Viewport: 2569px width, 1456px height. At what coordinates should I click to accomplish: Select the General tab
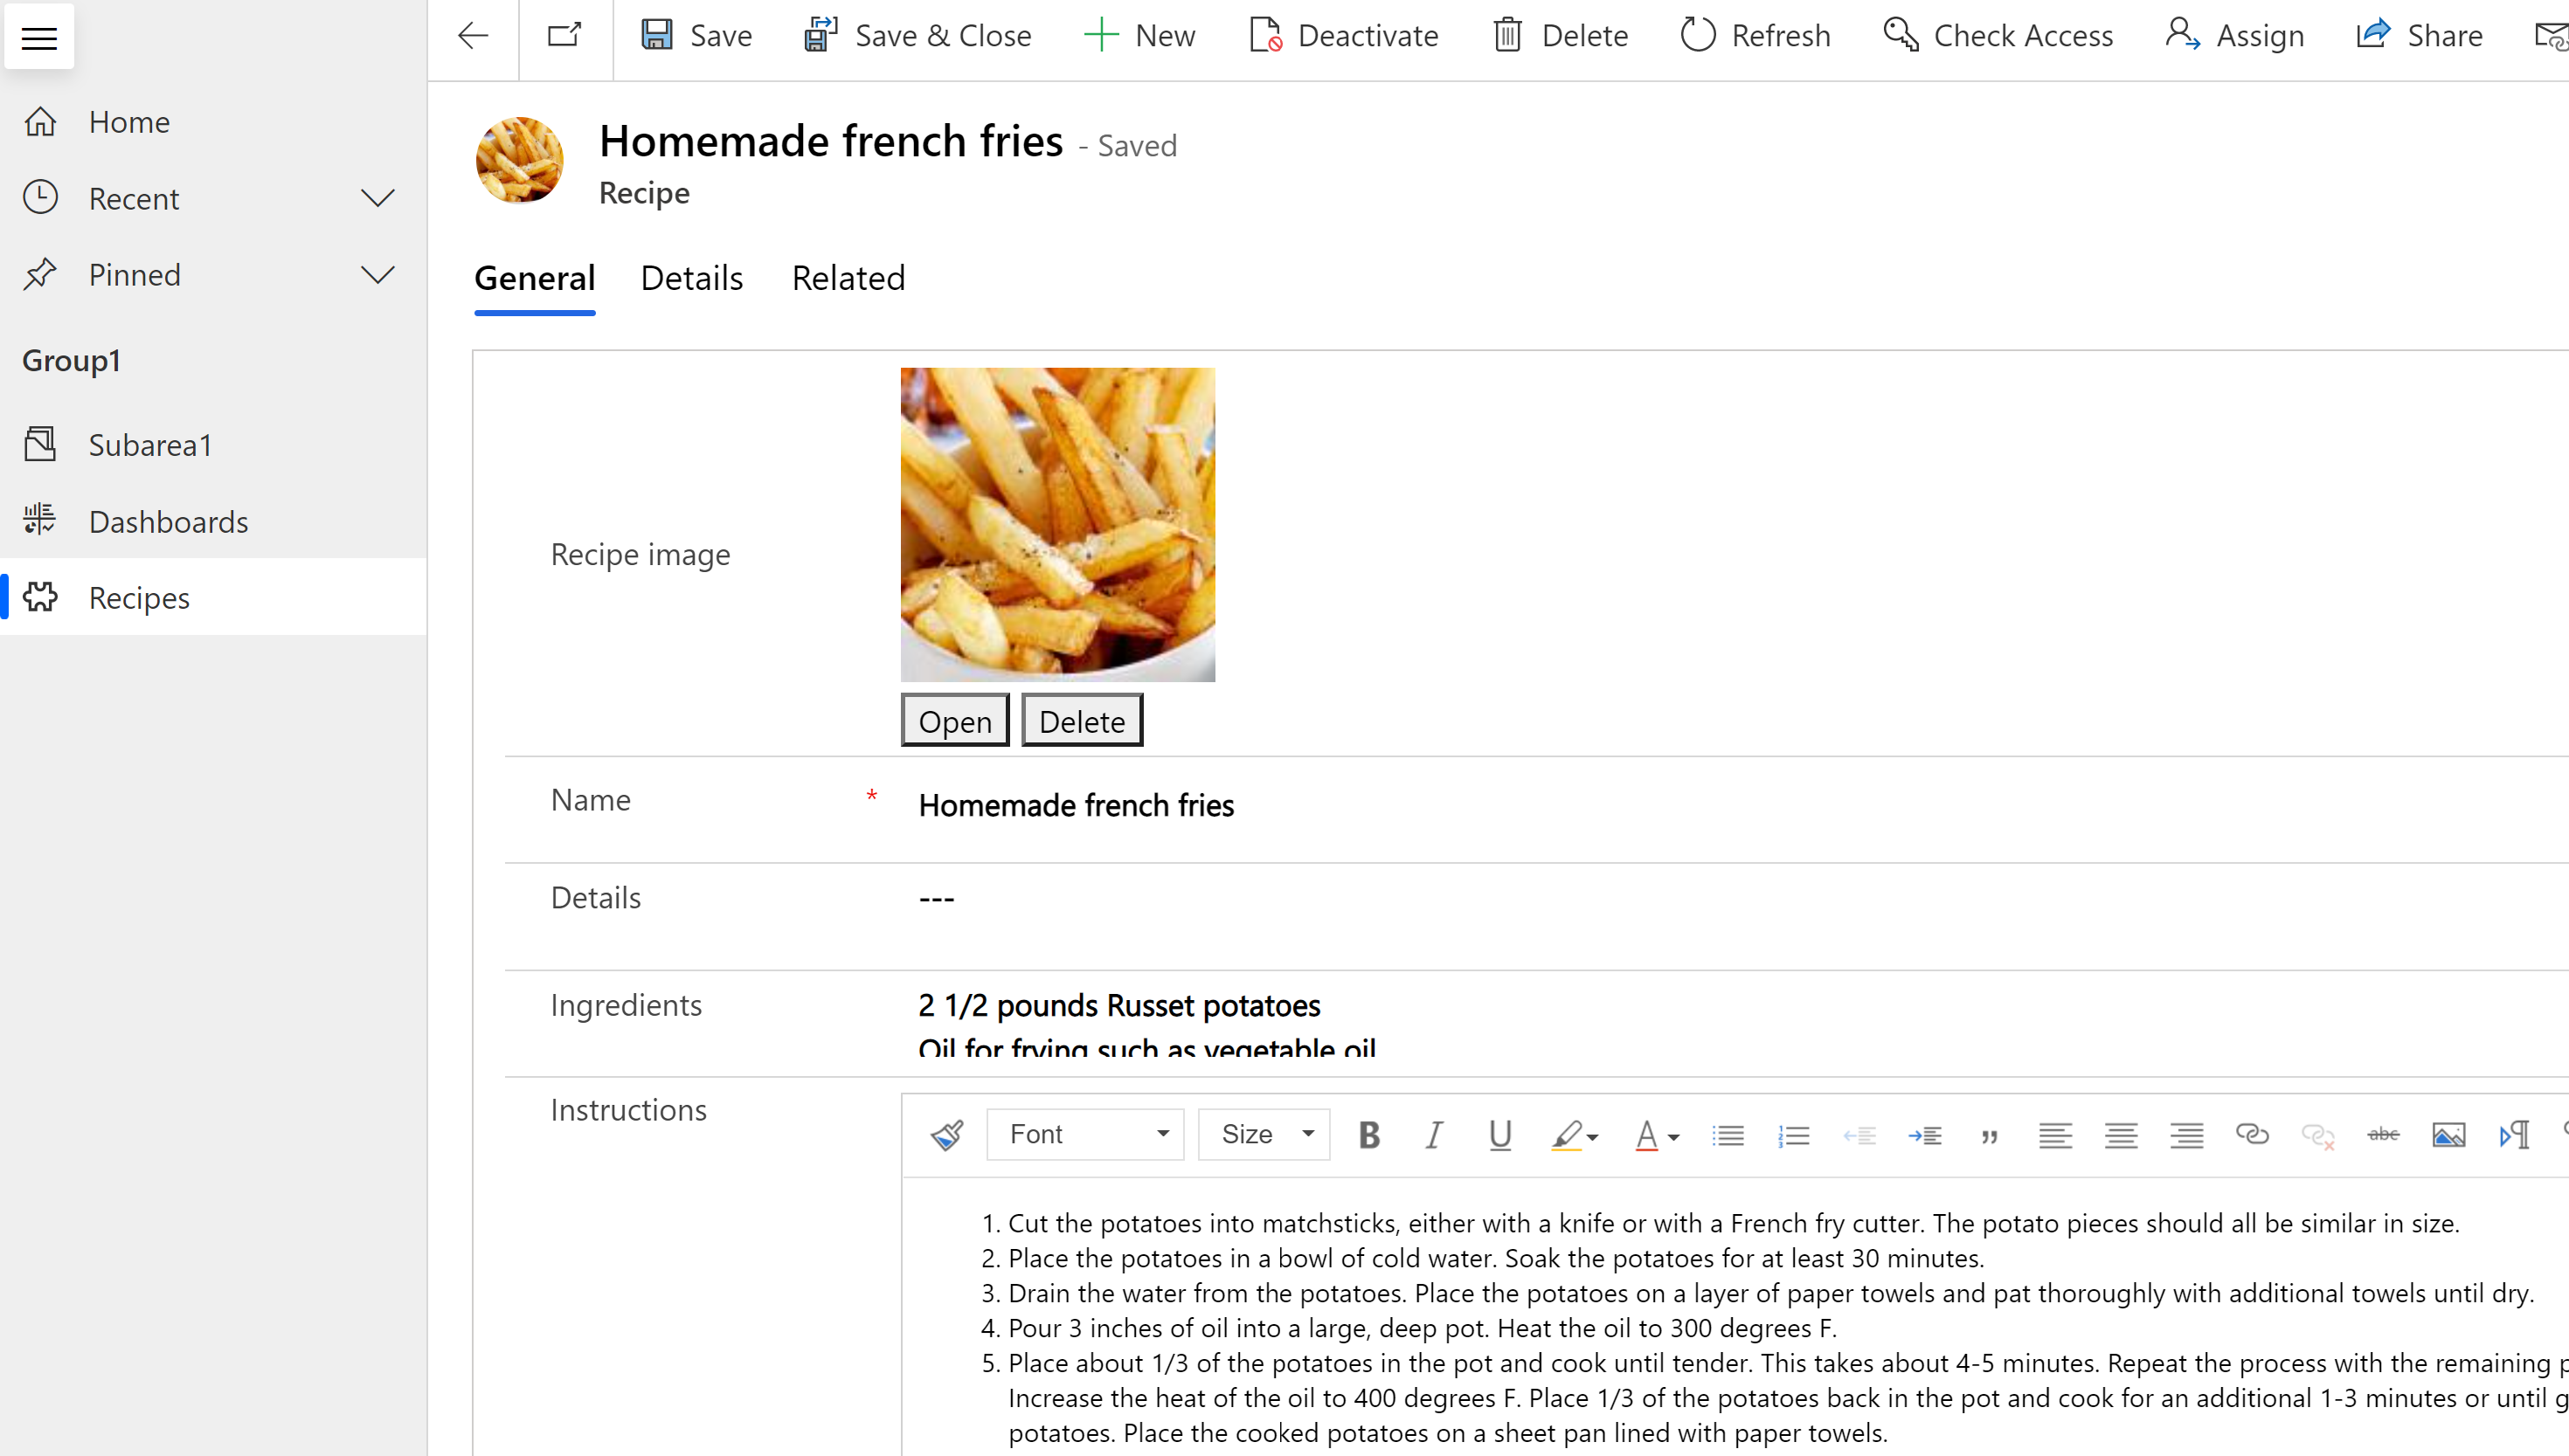[x=535, y=279]
